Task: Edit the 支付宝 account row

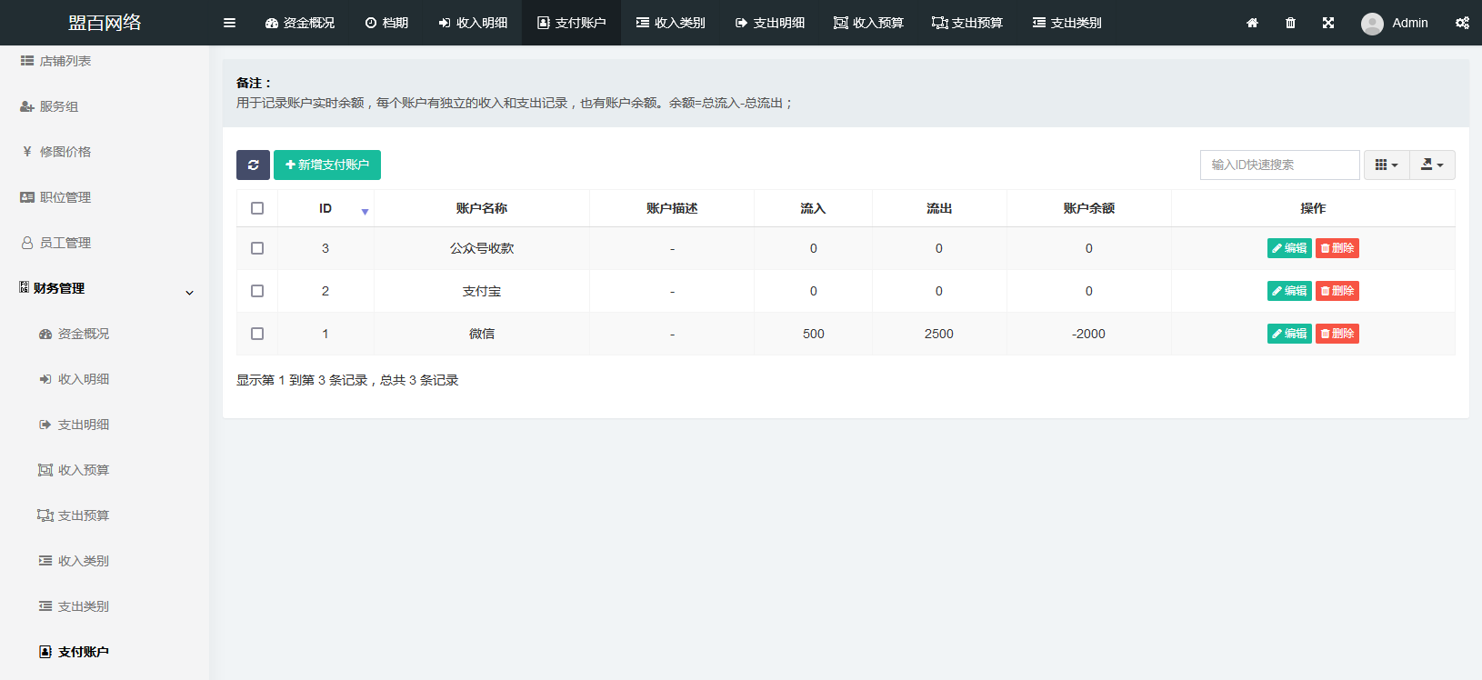Action: click(1288, 291)
